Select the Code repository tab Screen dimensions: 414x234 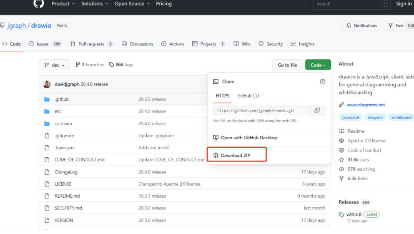click(12, 44)
